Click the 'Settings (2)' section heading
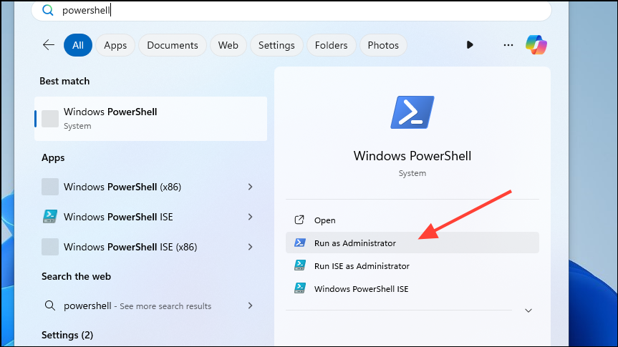 point(67,335)
